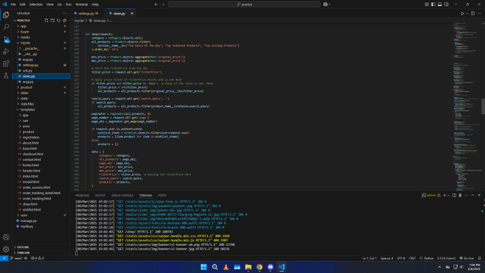This screenshot has height=273, width=485.
Task: Run Python file with play button
Action: tap(463, 13)
